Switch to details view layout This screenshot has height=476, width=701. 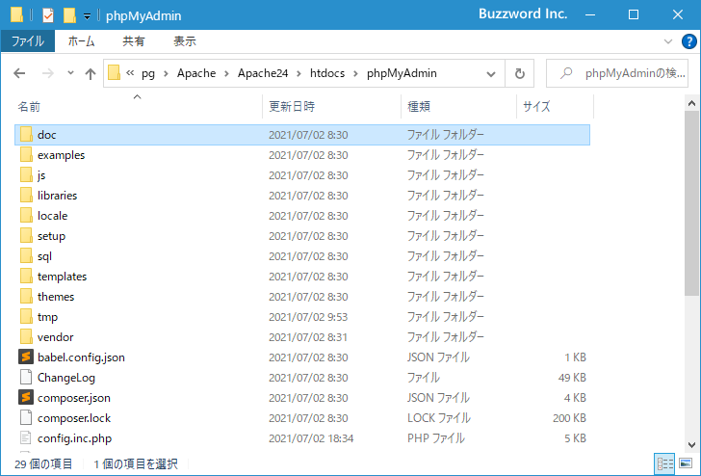(664, 463)
